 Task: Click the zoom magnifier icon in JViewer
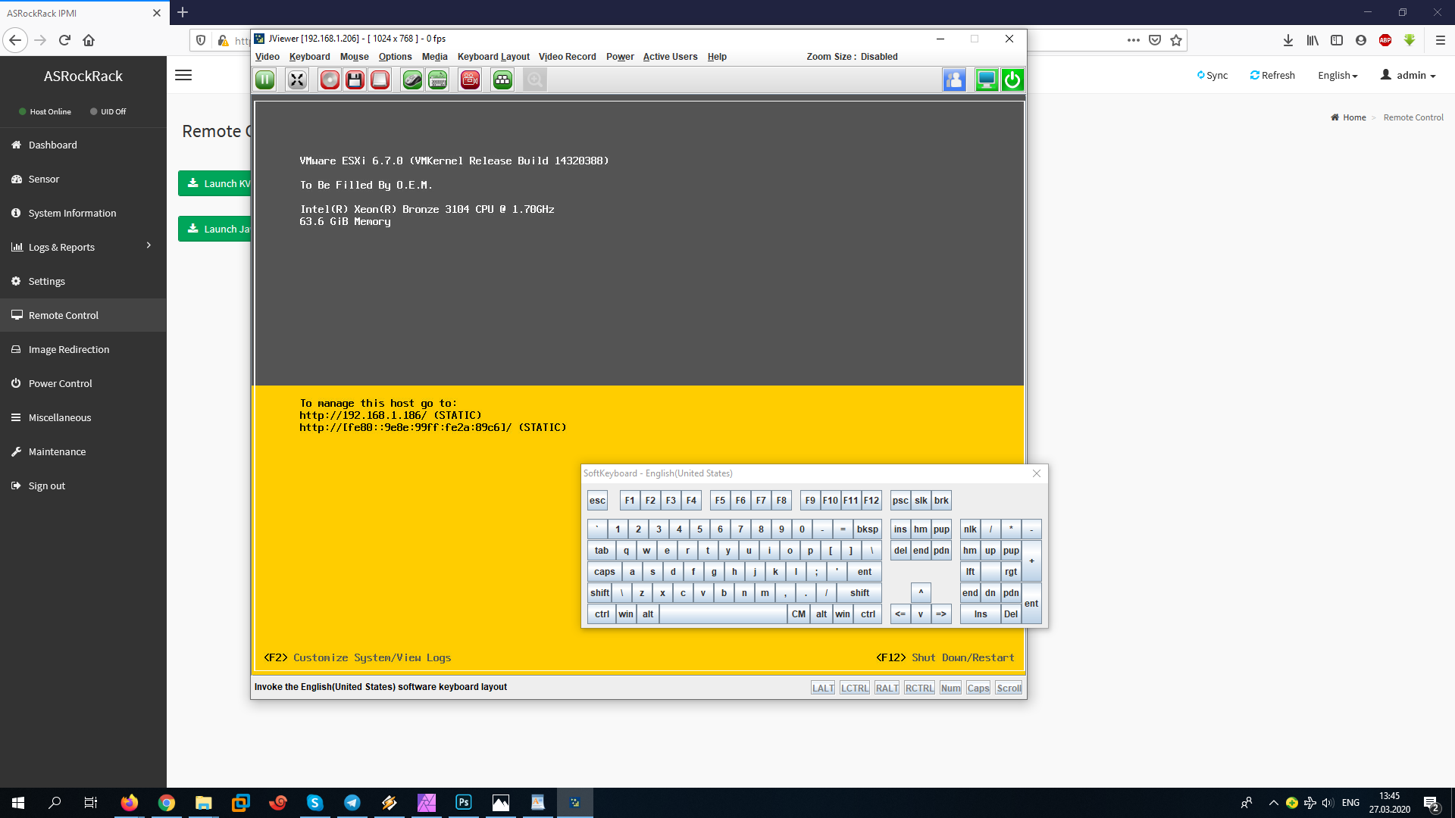(535, 80)
